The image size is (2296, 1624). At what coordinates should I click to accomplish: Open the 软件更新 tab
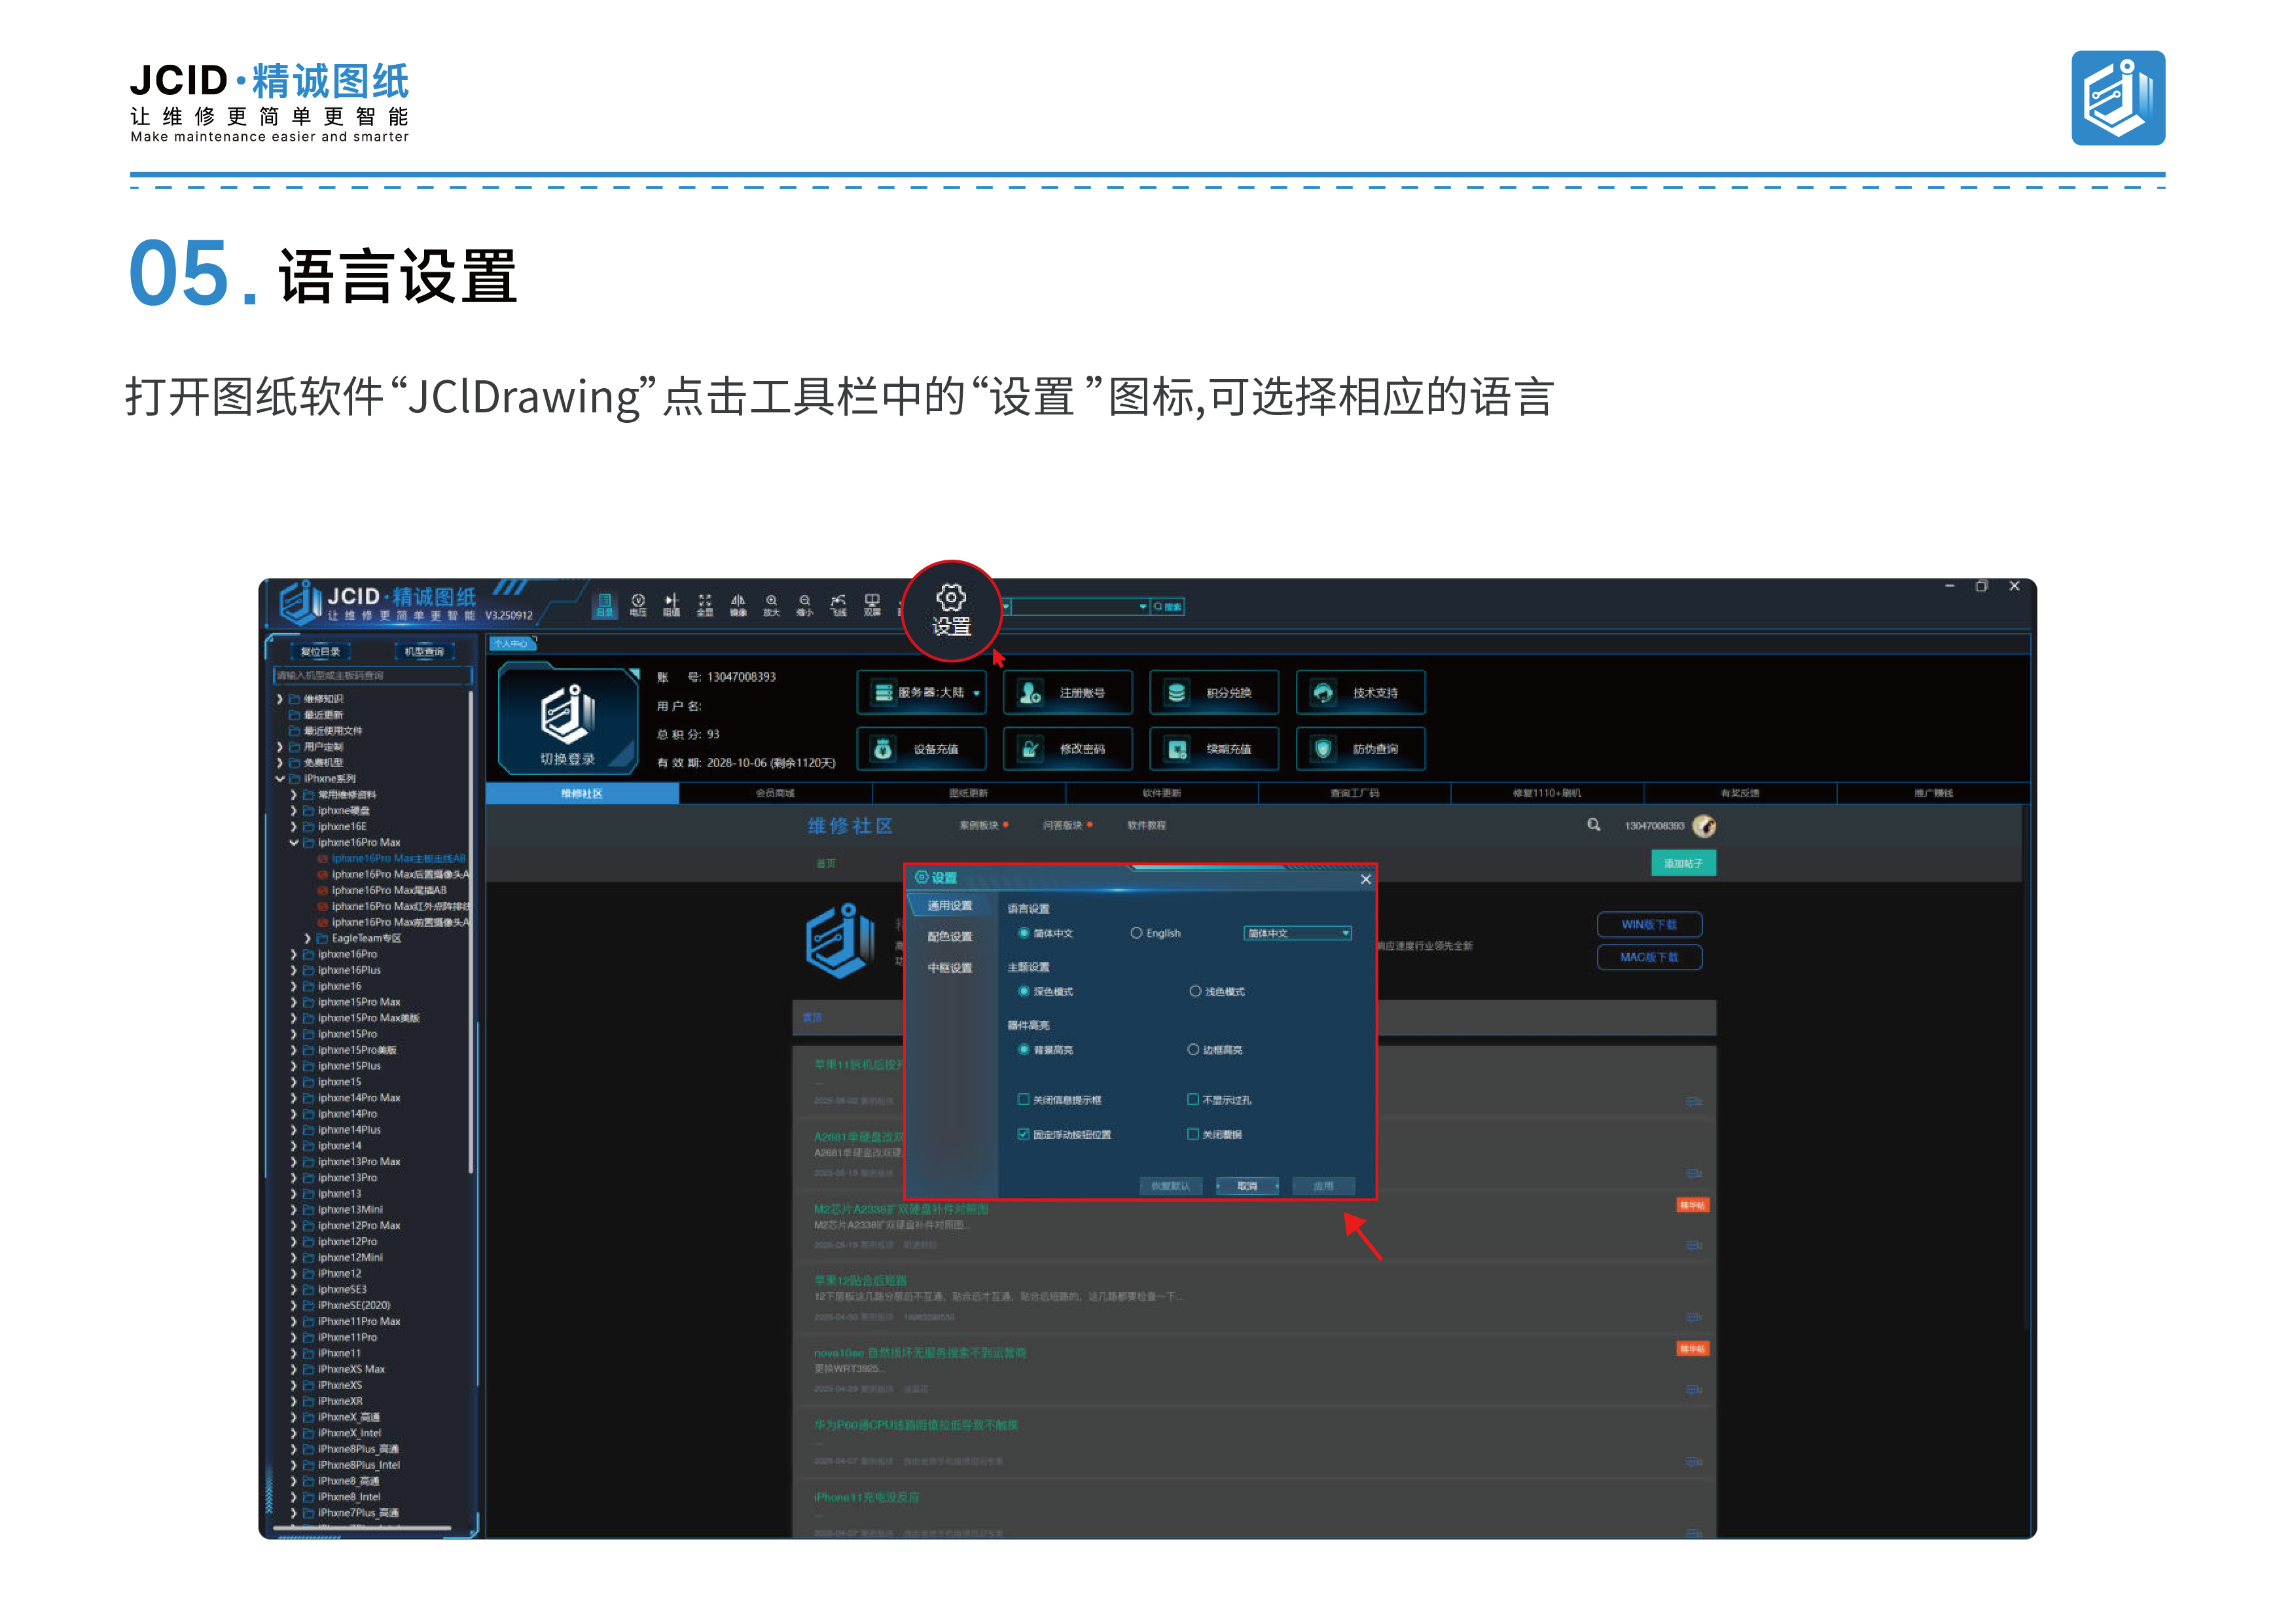[1161, 793]
